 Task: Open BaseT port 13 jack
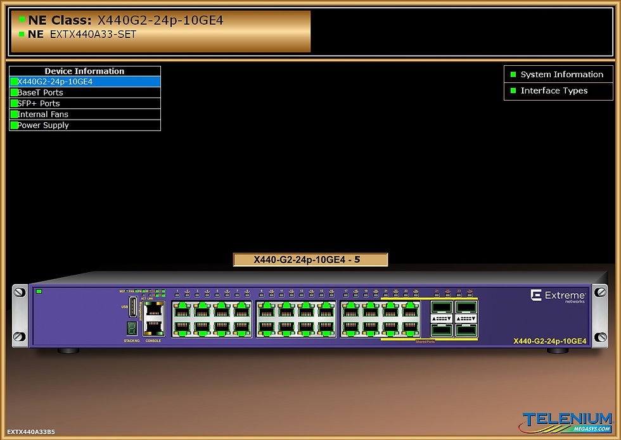pos(305,310)
